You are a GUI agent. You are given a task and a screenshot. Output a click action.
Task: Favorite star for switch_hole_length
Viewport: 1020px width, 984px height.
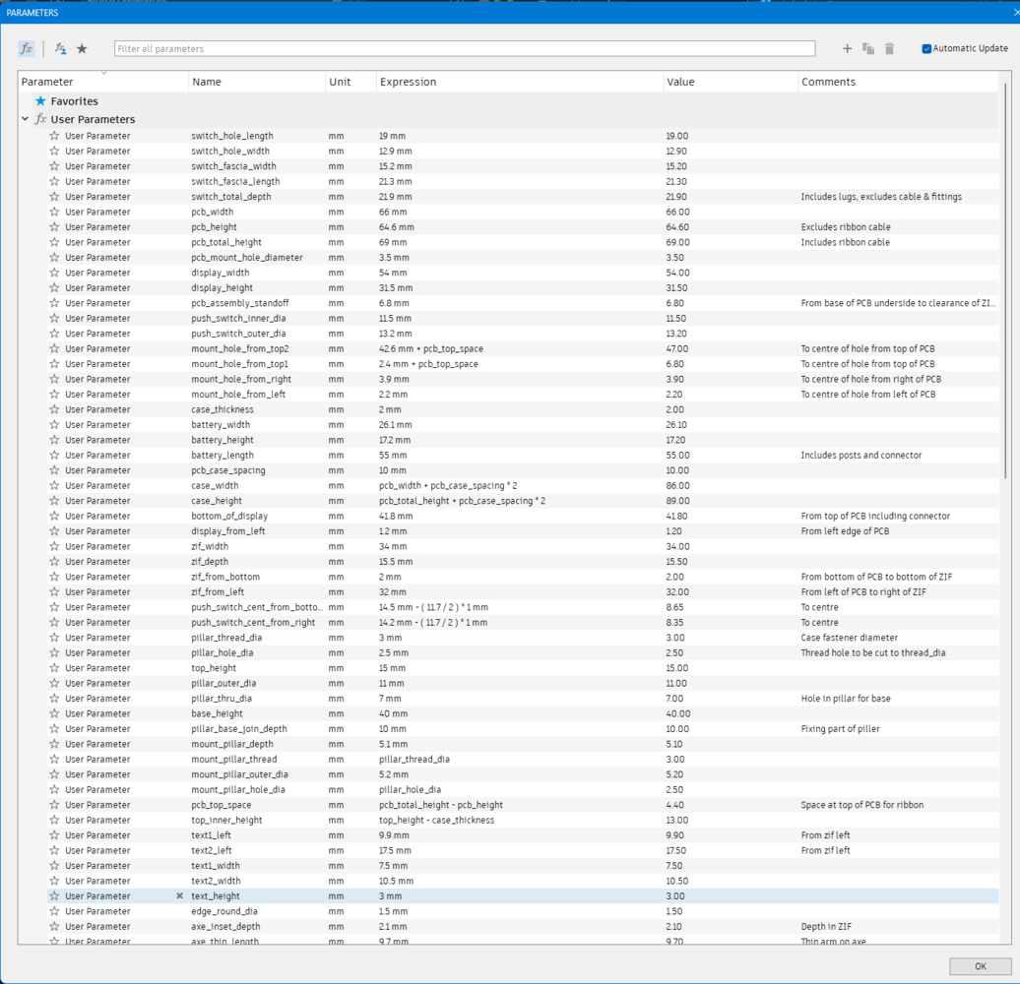55,136
